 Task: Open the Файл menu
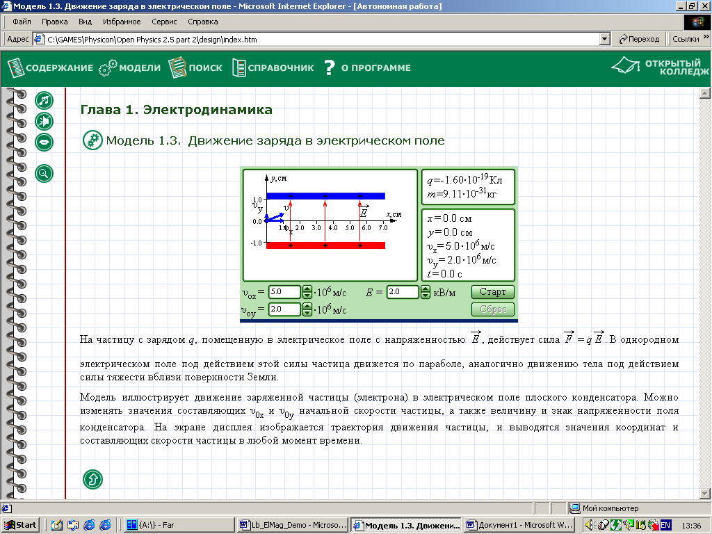click(x=22, y=22)
